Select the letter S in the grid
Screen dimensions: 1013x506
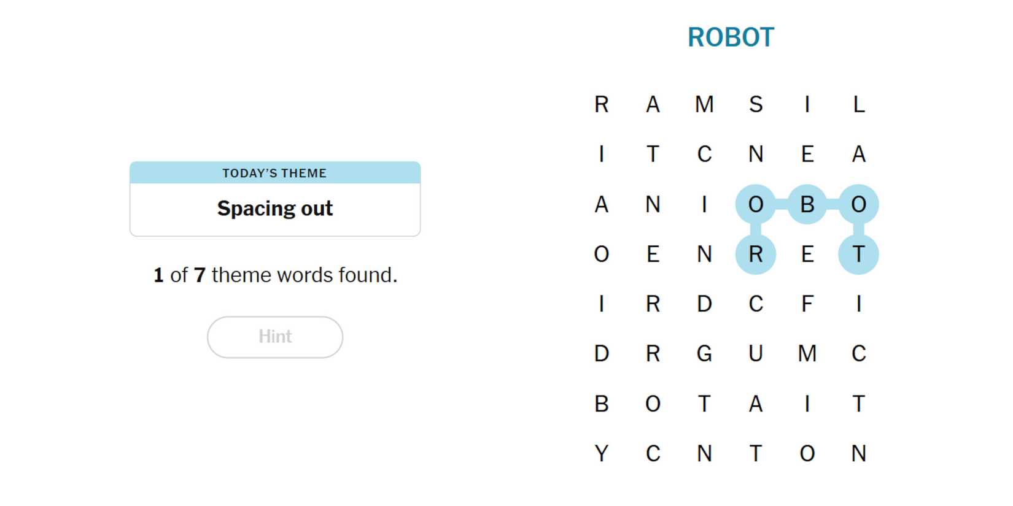pyautogui.click(x=755, y=104)
